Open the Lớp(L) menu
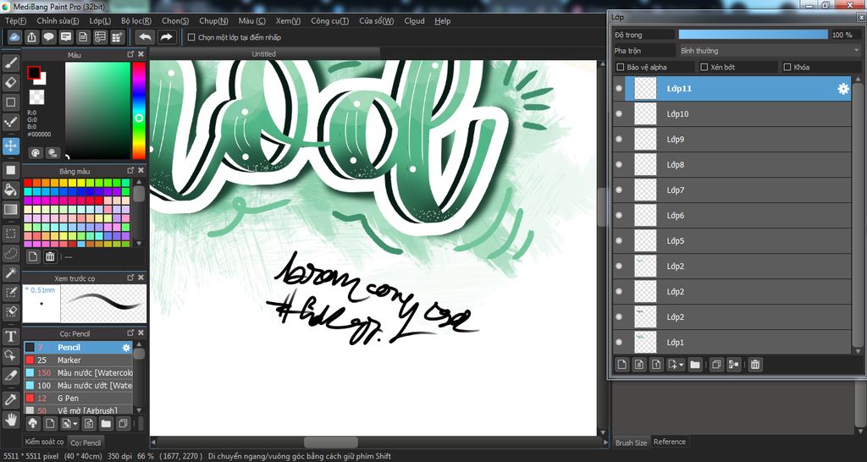Image resolution: width=867 pixels, height=462 pixels. tap(100, 21)
